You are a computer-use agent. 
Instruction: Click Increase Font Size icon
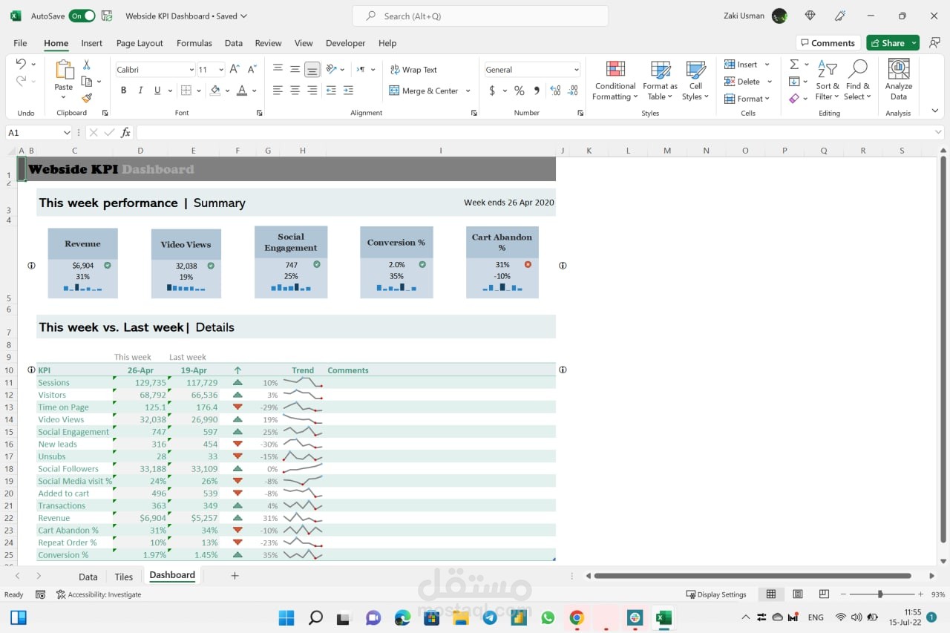[x=235, y=69]
